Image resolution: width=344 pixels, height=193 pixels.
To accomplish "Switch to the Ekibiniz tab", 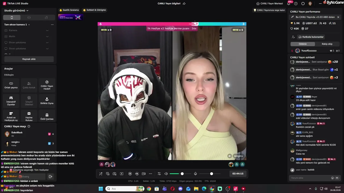I will click(303, 44).
